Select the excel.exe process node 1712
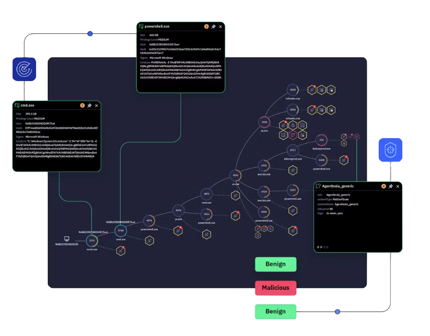 92,240
